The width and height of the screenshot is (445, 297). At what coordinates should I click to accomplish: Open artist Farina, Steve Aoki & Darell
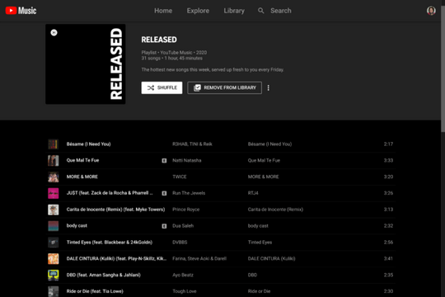199,258
